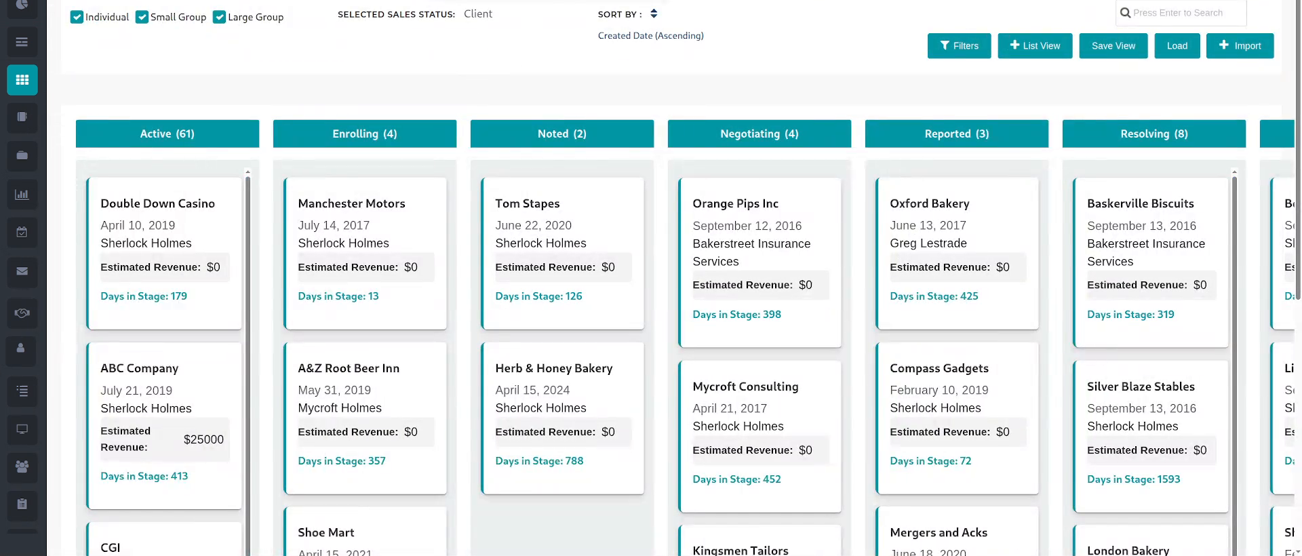Open the Orange Pips Inc card
This screenshot has height=556, width=1302.
pyautogui.click(x=760, y=262)
